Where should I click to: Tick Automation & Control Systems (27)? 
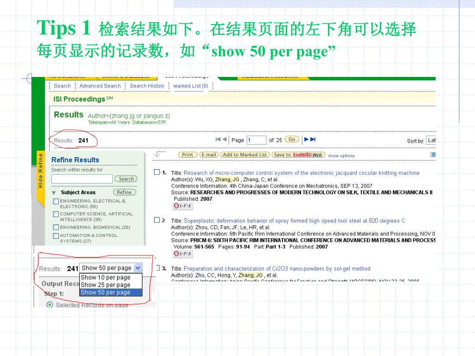[56, 235]
